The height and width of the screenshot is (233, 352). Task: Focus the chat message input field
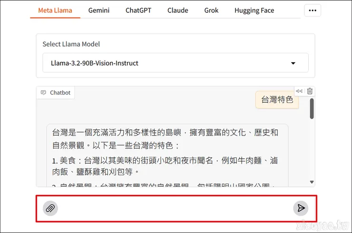click(x=176, y=208)
